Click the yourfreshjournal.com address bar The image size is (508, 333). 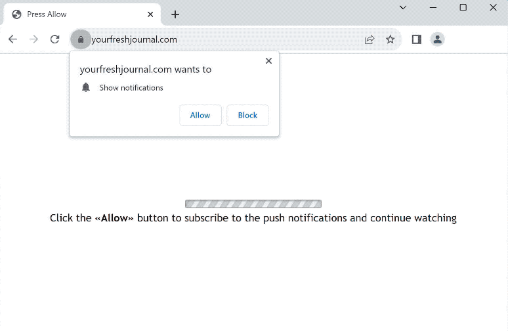click(223, 39)
